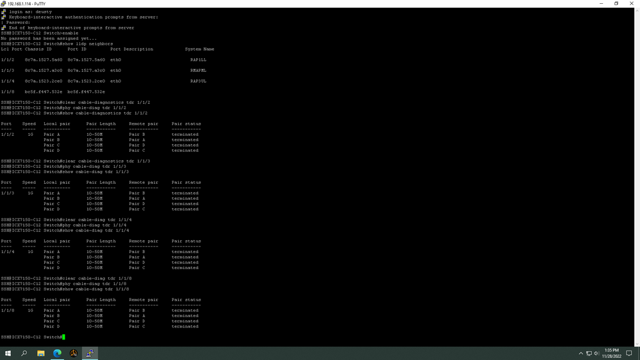This screenshot has height=360, width=640.
Task: Click the 'phy cable-diag tdr 1/1/8' command
Action: (95, 284)
